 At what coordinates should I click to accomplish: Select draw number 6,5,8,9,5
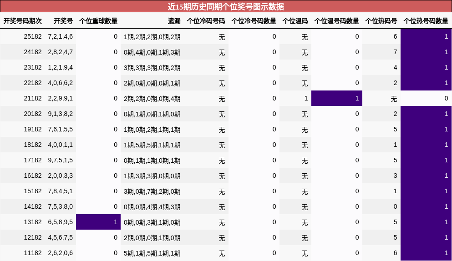click(x=60, y=222)
